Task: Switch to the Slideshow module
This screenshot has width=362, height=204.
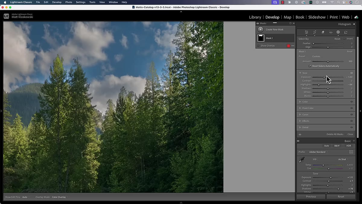Action: pyautogui.click(x=317, y=17)
